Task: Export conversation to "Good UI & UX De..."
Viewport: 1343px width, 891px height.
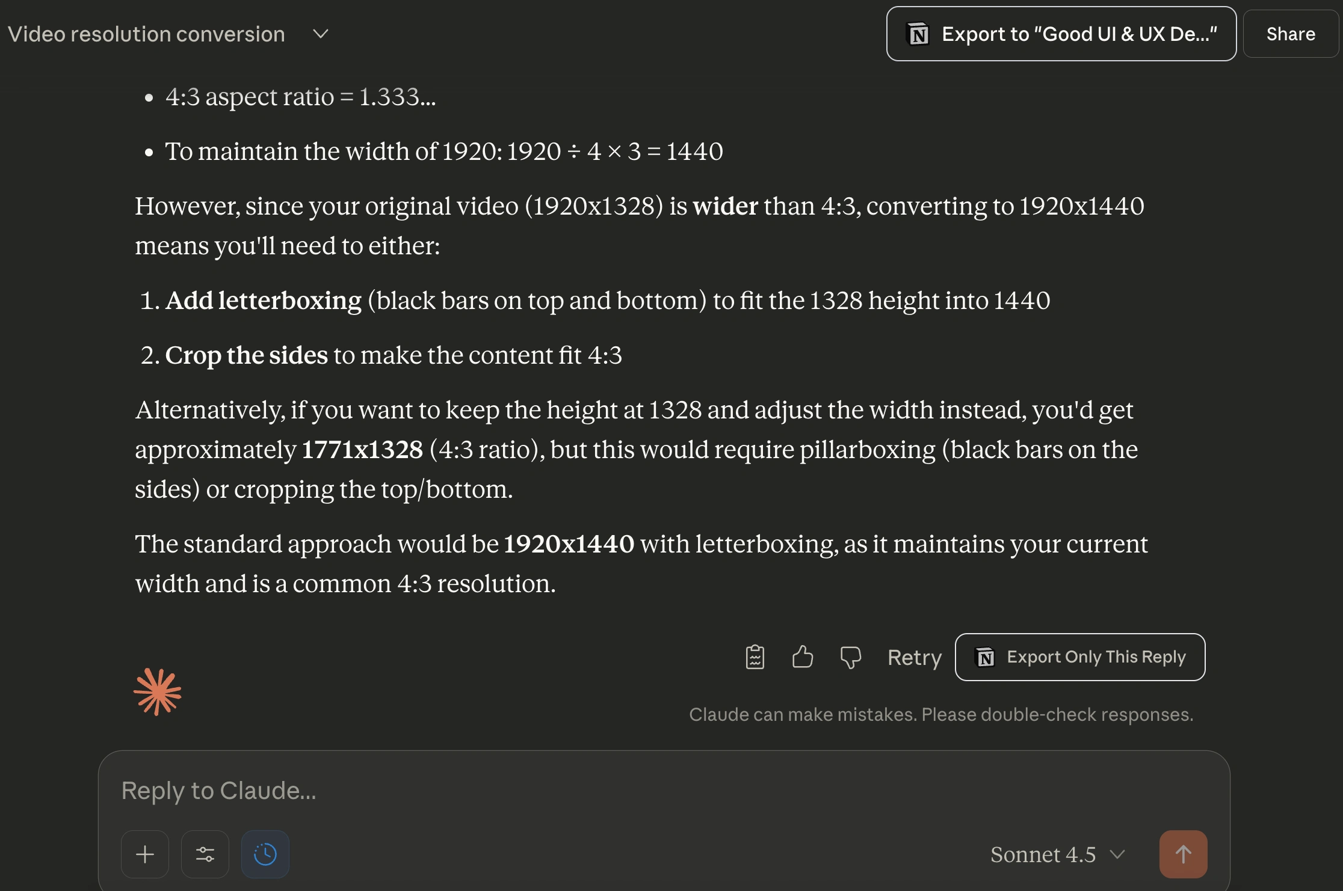Action: click(x=1061, y=34)
